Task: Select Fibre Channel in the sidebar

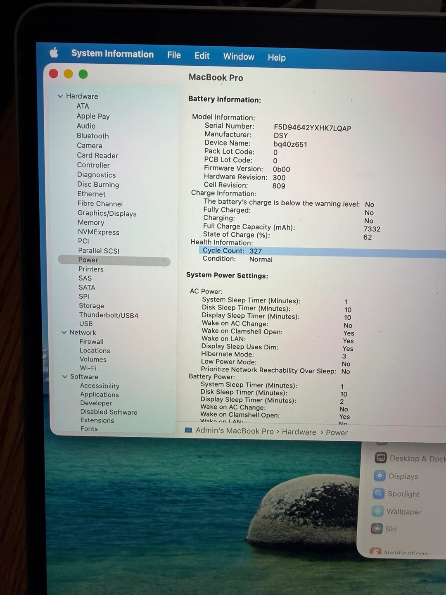Action: click(x=100, y=204)
